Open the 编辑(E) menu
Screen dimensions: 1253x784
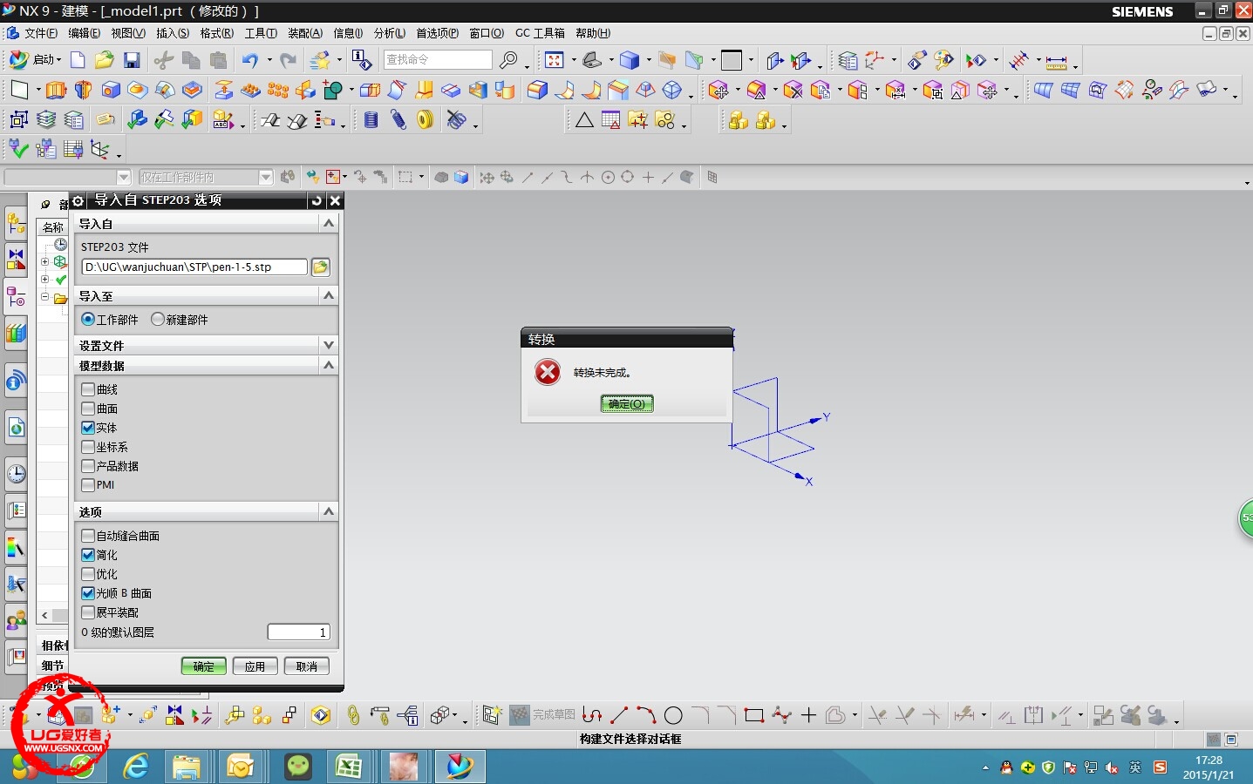85,33
